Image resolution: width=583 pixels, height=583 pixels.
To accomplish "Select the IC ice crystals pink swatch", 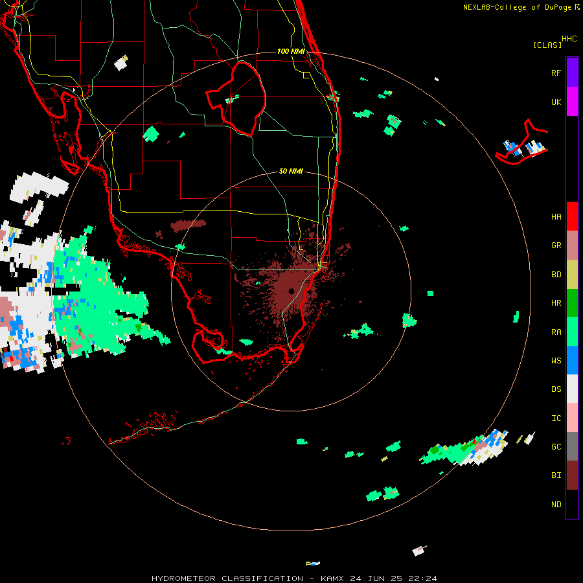I will (x=572, y=418).
